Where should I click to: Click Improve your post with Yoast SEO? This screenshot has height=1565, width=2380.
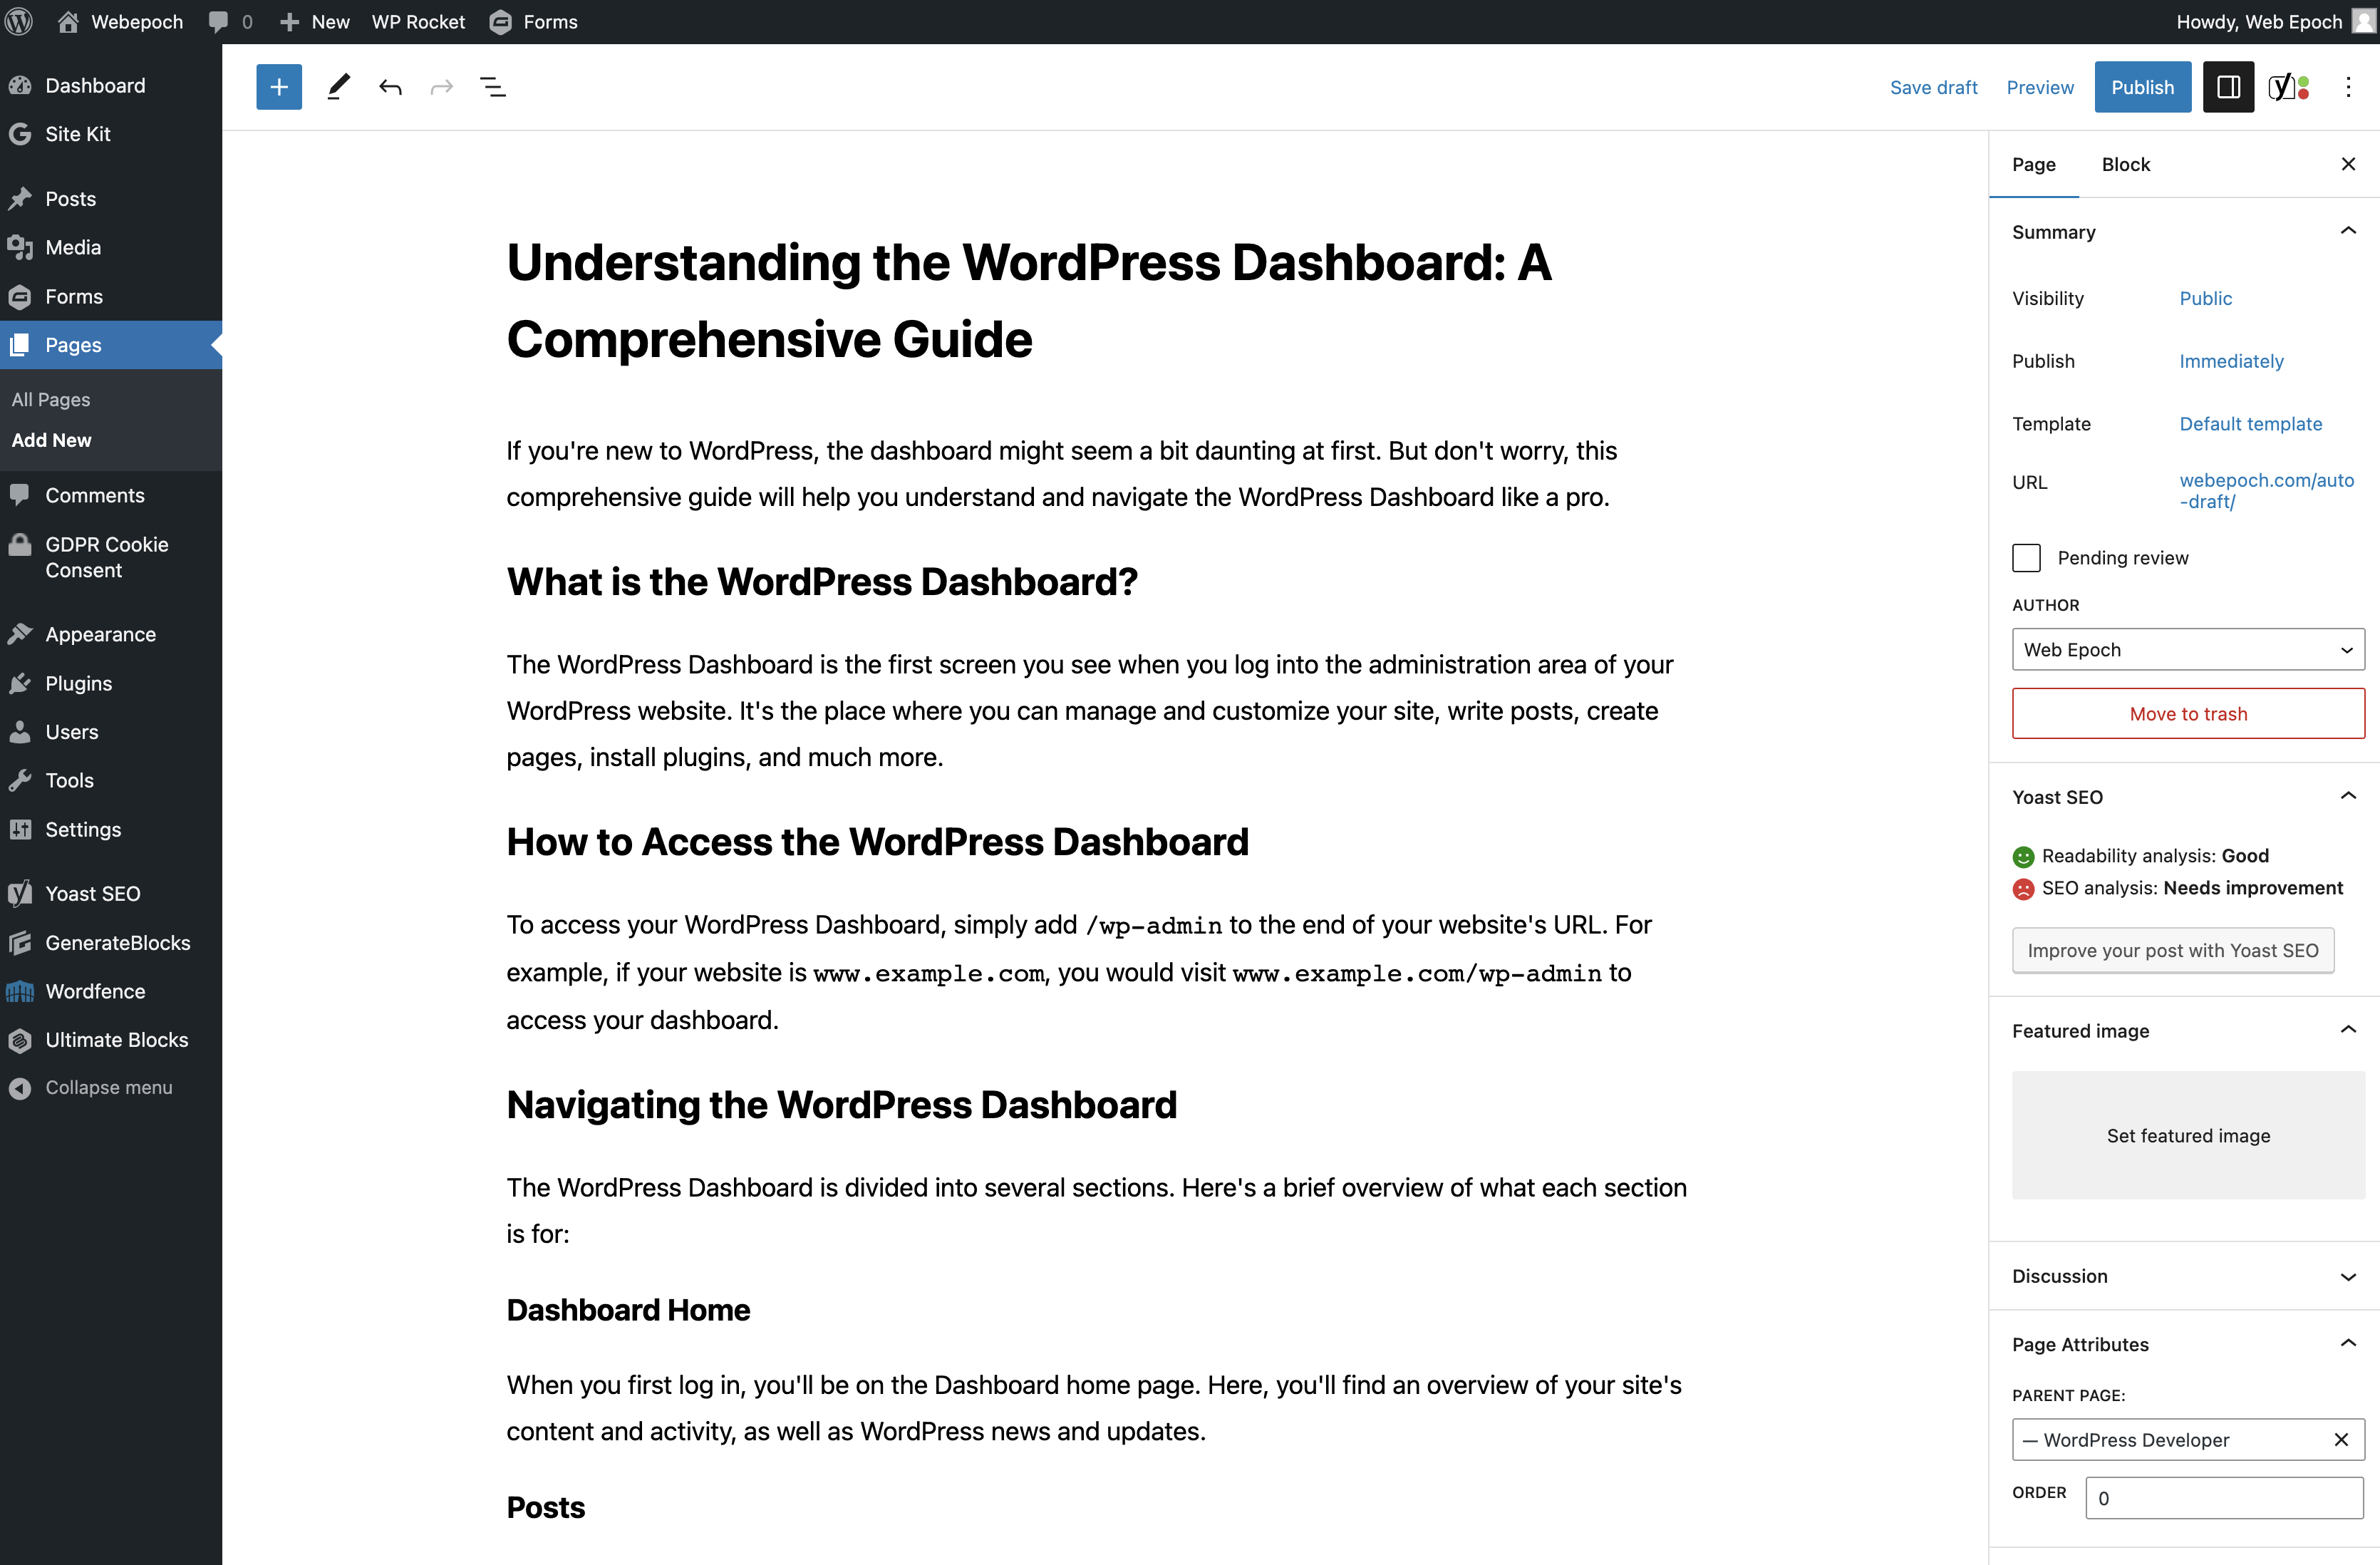coord(2172,950)
